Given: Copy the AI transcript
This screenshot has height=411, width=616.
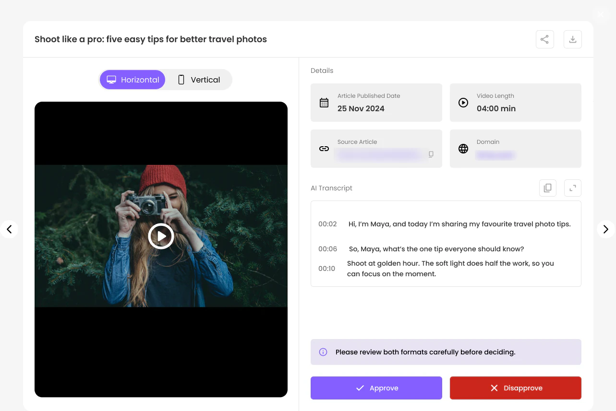Looking at the screenshot, I should click(x=548, y=188).
